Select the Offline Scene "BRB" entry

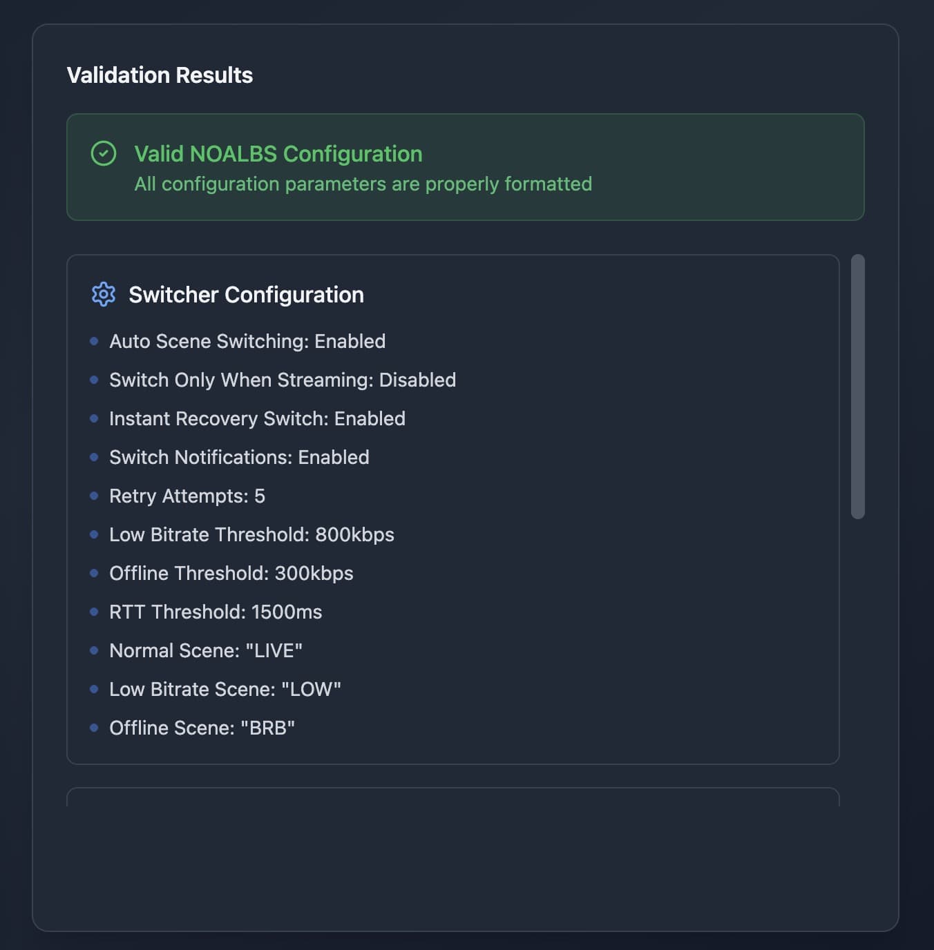pyautogui.click(x=202, y=728)
